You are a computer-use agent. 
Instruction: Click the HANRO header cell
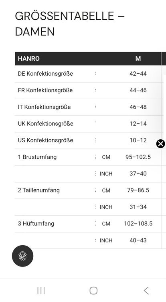pyautogui.click(x=29, y=58)
